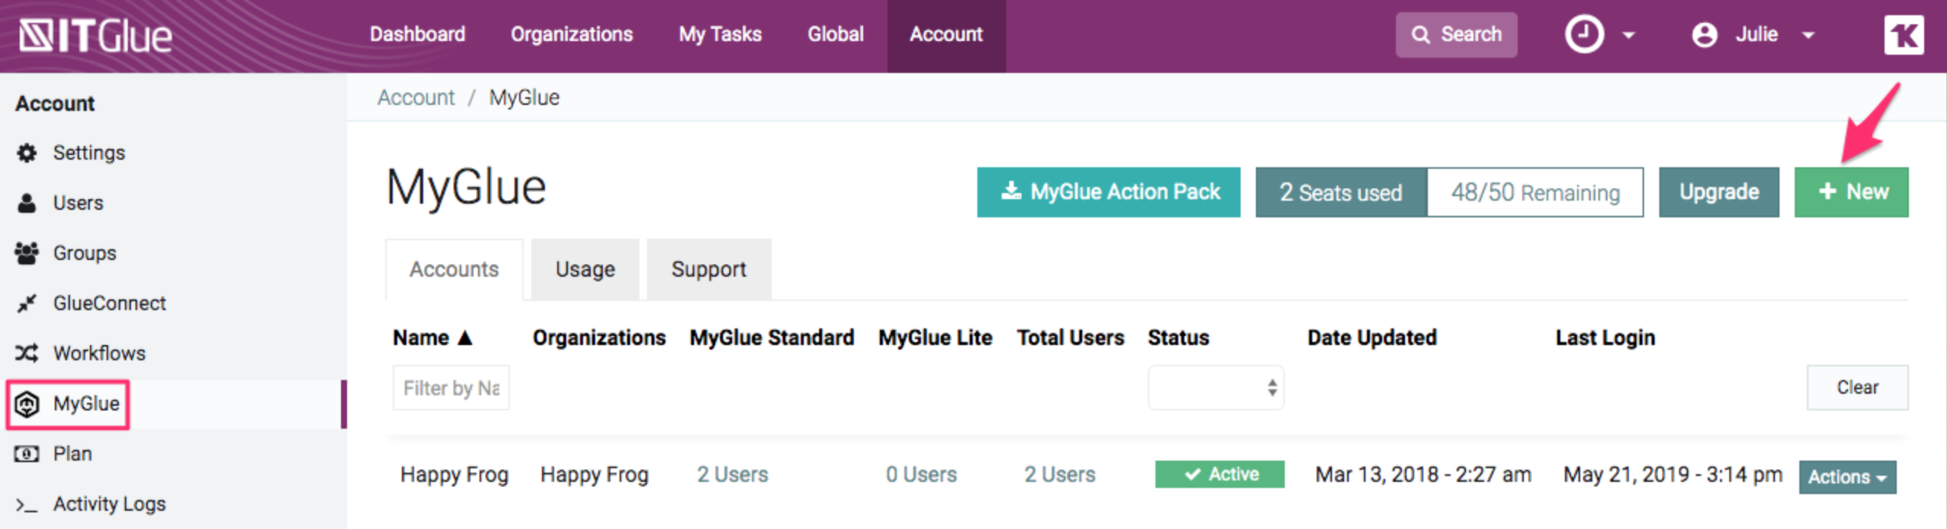This screenshot has height=529, width=1947.
Task: Click the plus icon on New button
Action: (1828, 192)
